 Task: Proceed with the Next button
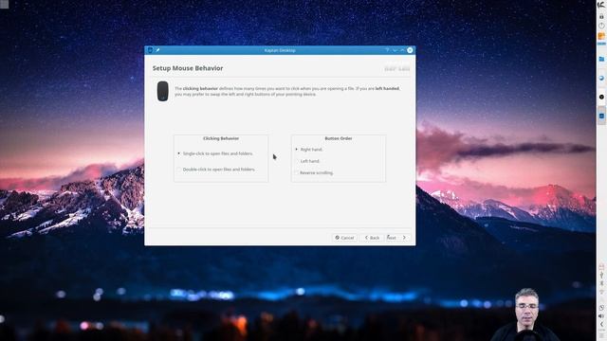[396, 238]
